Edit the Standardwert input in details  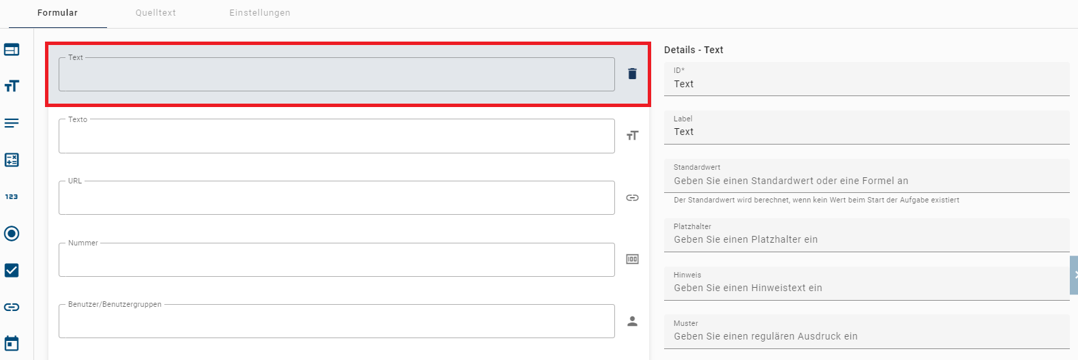866,181
